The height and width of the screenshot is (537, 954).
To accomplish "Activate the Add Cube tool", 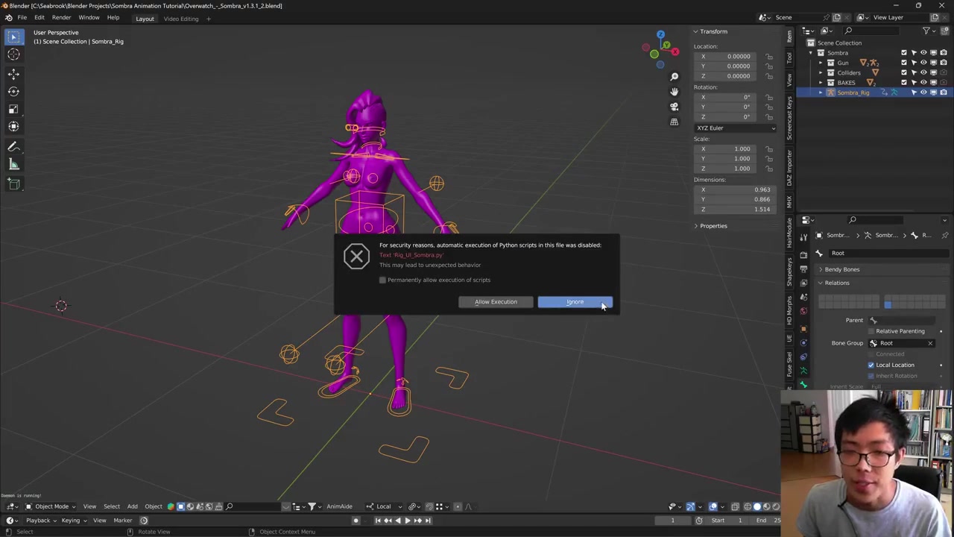I will [13, 183].
